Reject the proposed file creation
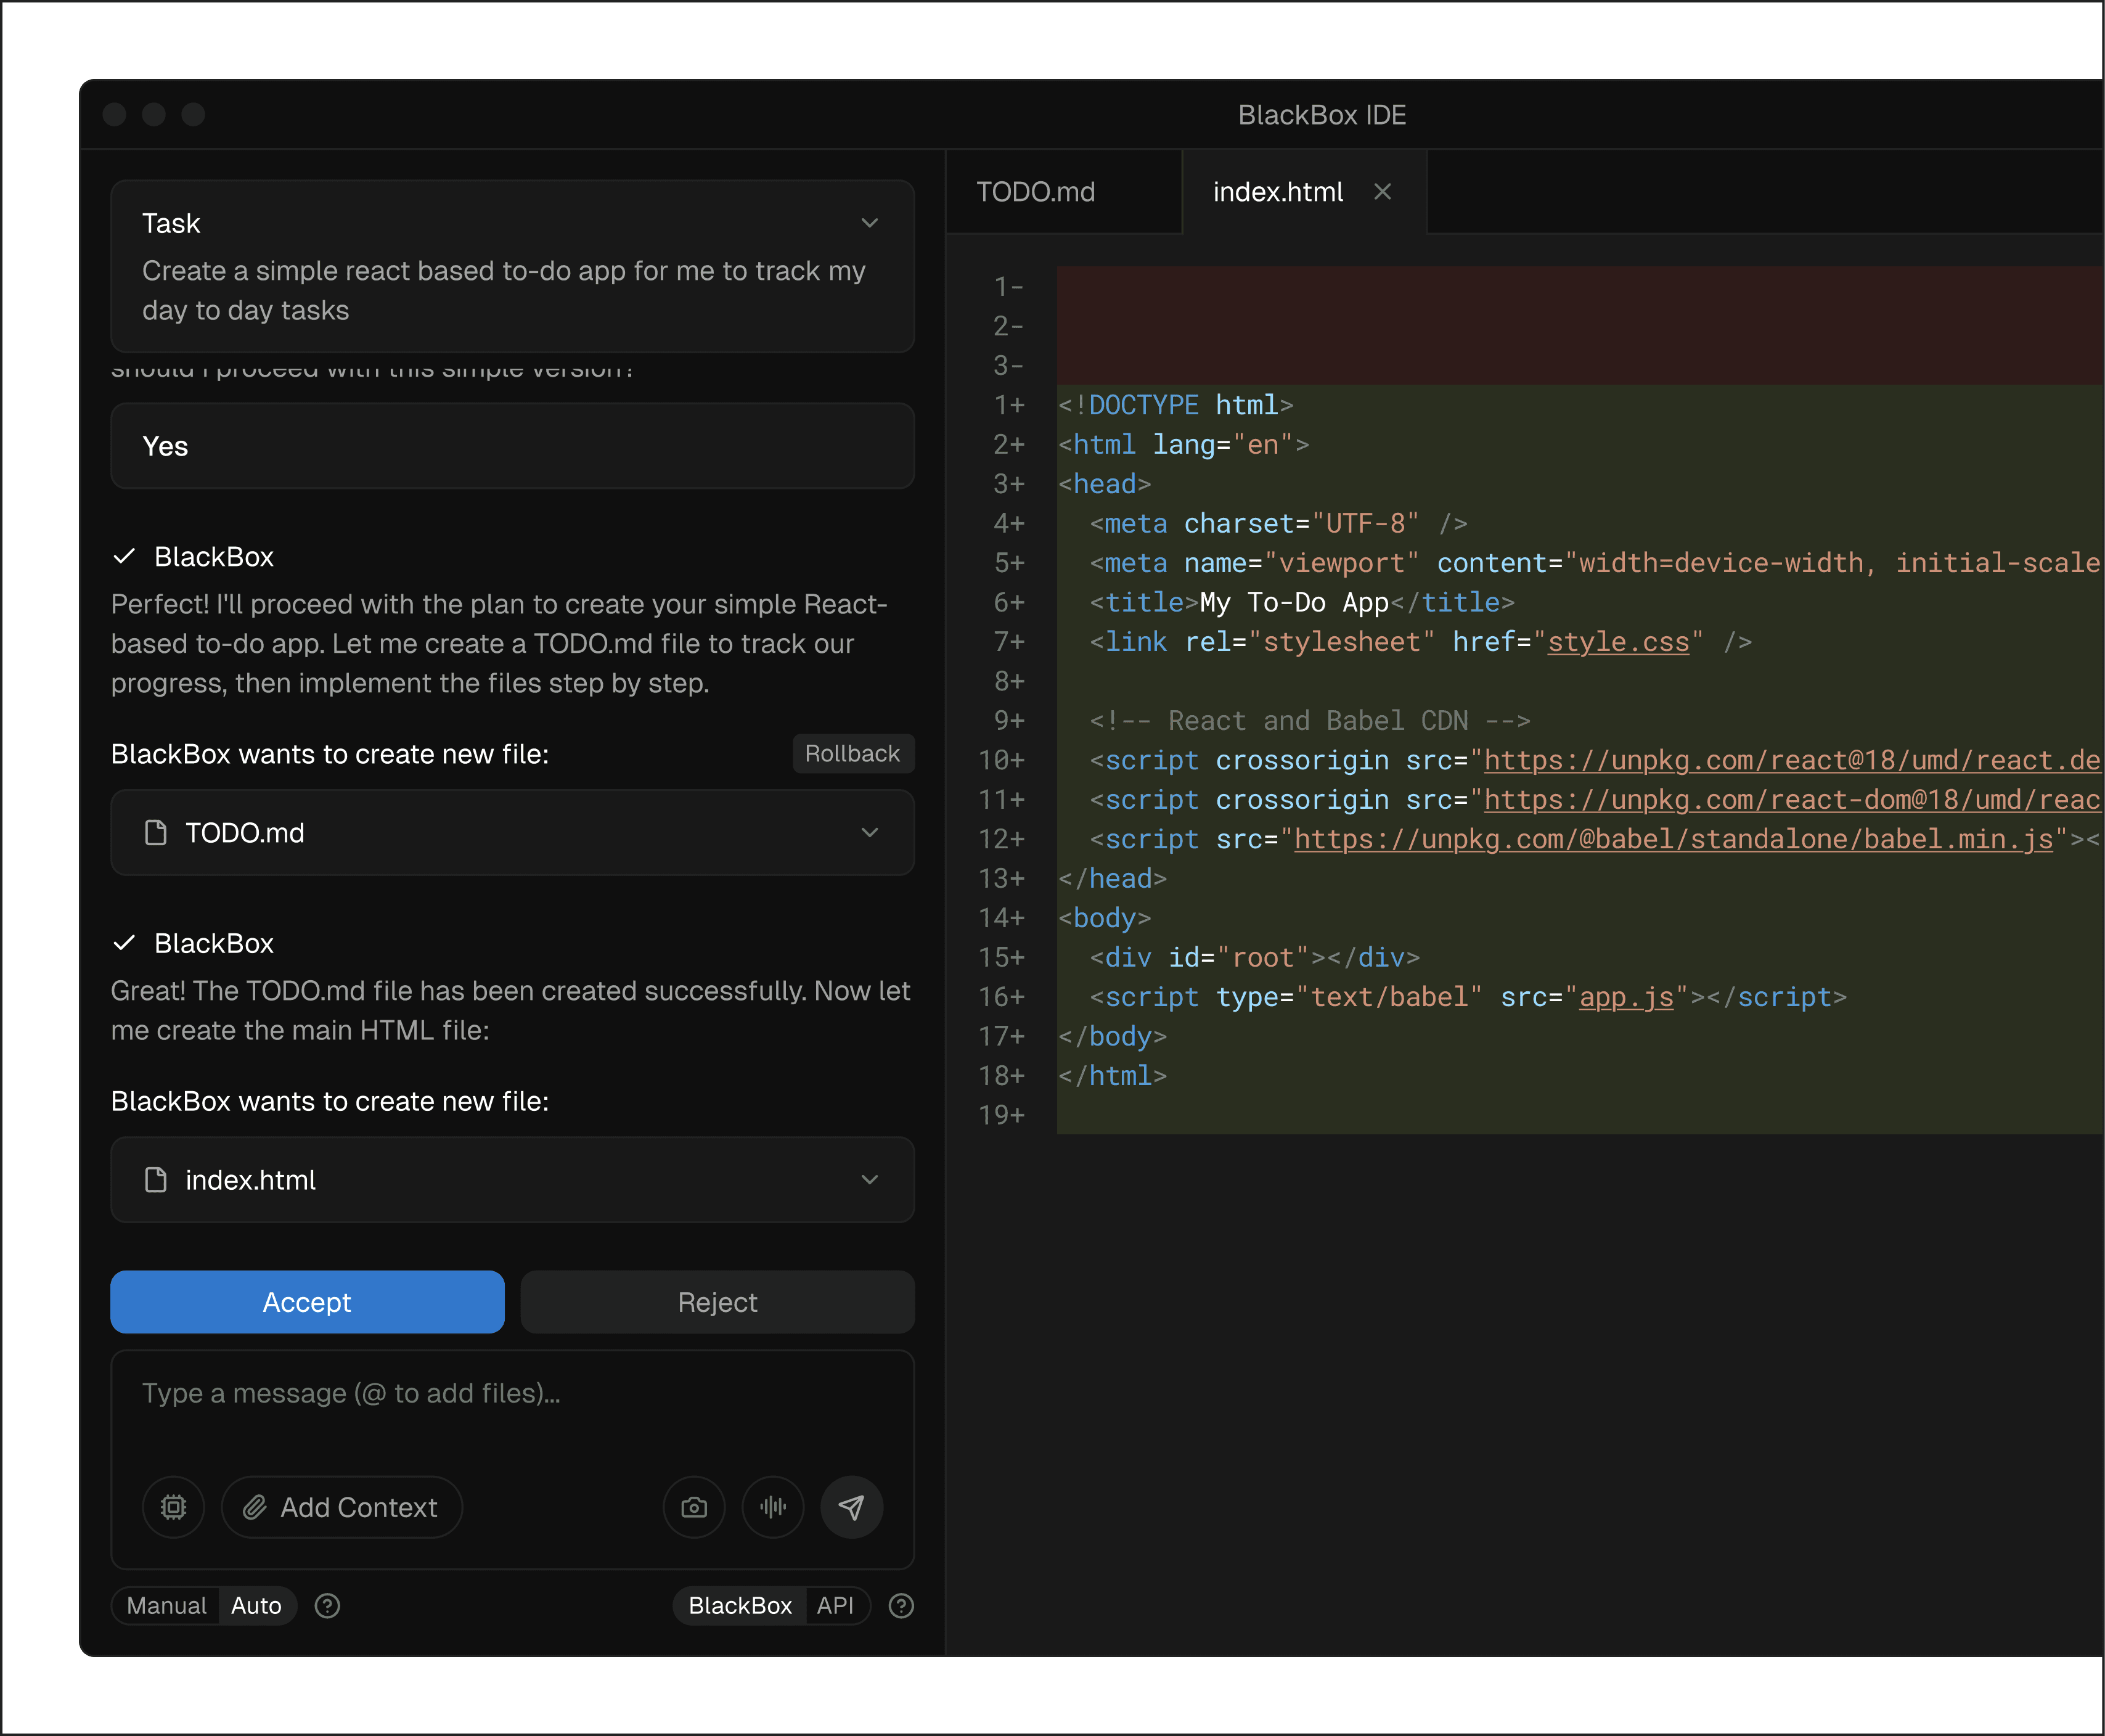The height and width of the screenshot is (1736, 2105). [x=717, y=1302]
